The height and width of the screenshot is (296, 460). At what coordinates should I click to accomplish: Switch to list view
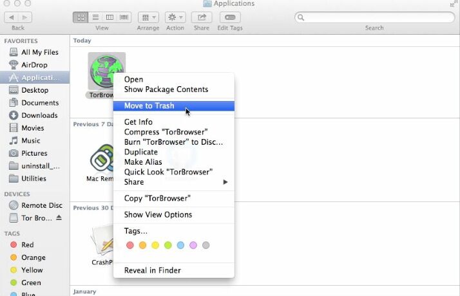coord(95,17)
